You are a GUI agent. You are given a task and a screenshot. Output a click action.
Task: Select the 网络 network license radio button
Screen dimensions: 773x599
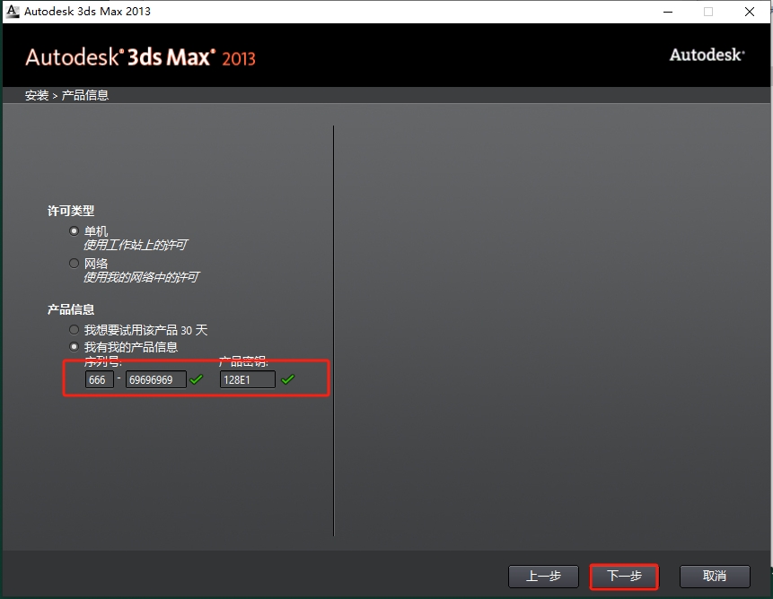click(x=74, y=264)
